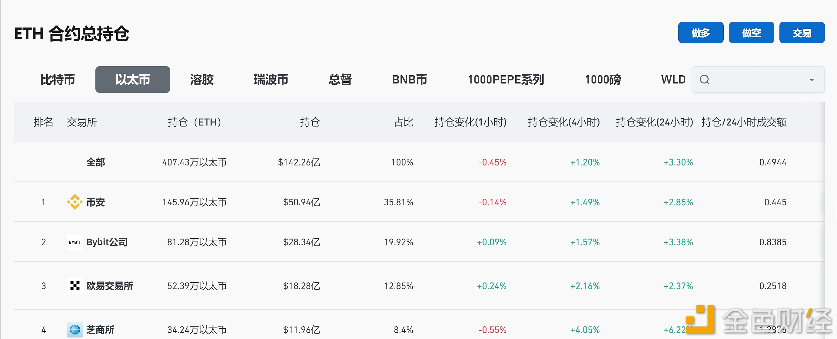
Task: Click the $28.34亿 cell
Action: pos(301,242)
